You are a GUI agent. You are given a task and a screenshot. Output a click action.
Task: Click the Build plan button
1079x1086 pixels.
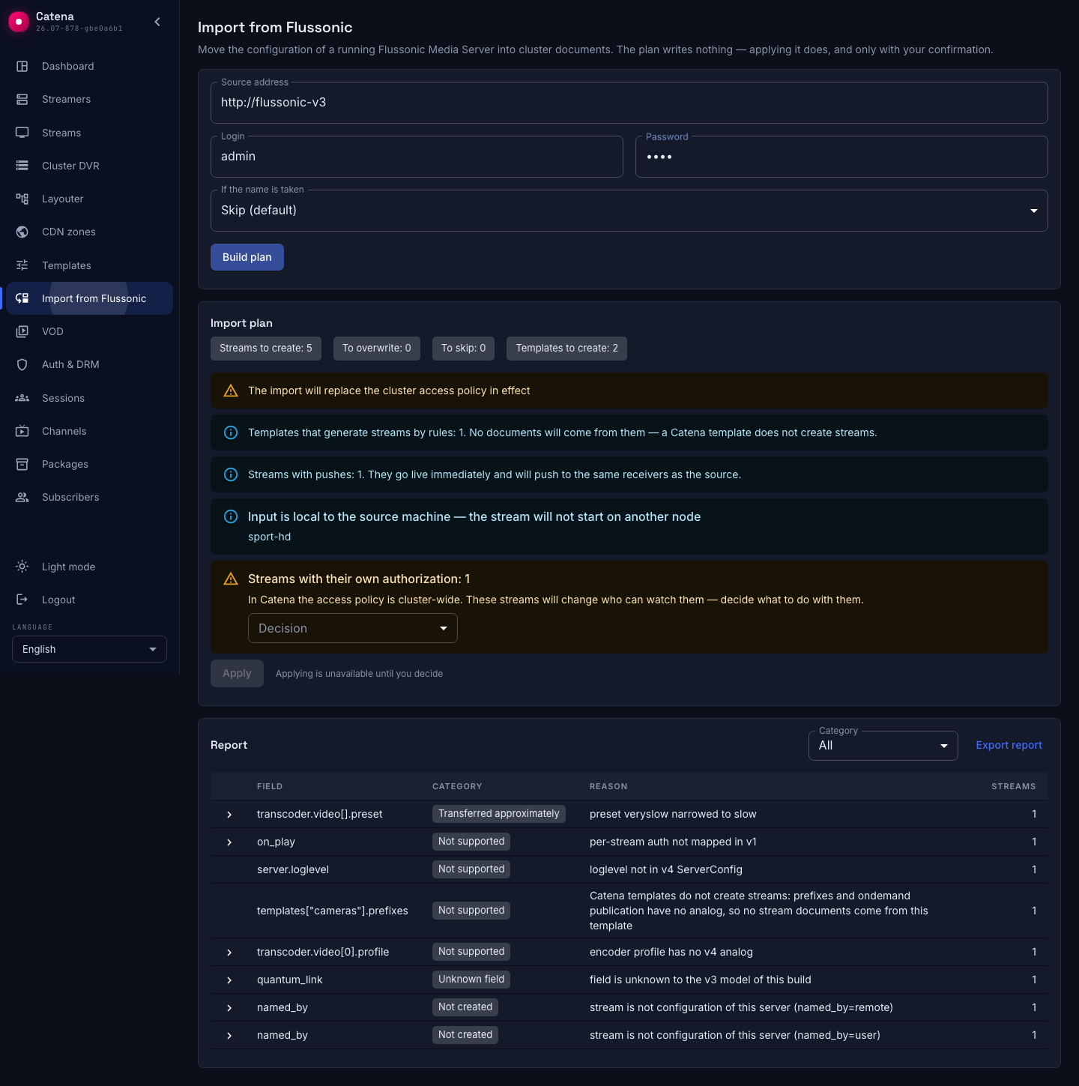pos(247,257)
